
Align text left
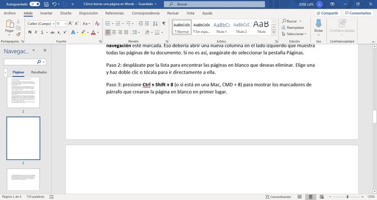108,32
